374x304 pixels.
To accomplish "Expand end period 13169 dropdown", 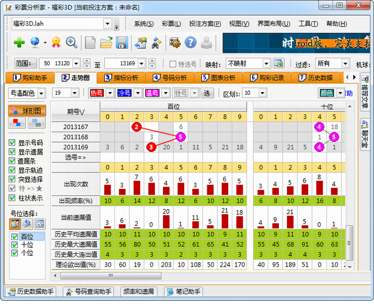I will click(x=142, y=64).
